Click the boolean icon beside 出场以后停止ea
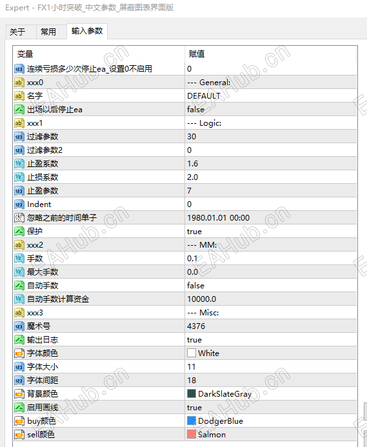367x447 pixels. [x=19, y=110]
